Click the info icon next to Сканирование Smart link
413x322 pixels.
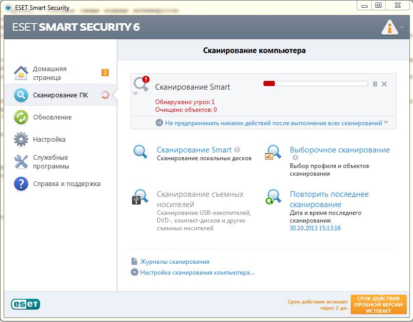coord(237,149)
